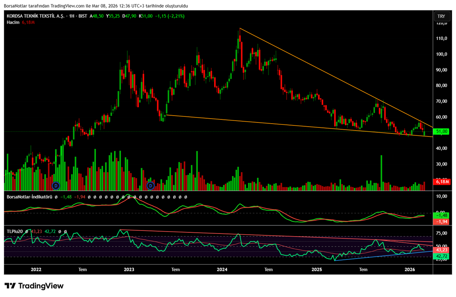Click the BorsaNotlar creation header text
The width and height of the screenshot is (456, 297).
(x=96, y=6)
